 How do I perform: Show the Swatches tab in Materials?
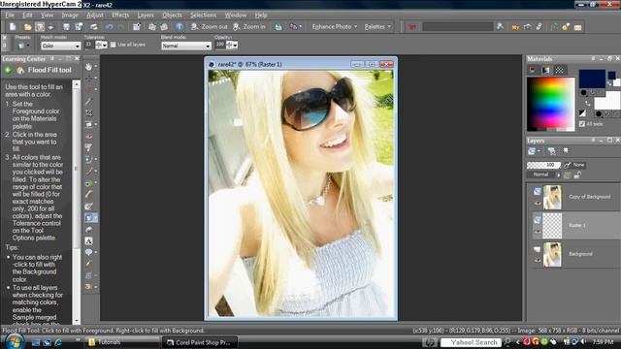pyautogui.click(x=559, y=70)
